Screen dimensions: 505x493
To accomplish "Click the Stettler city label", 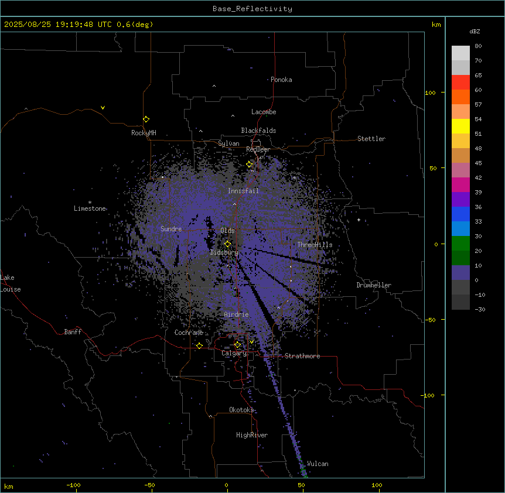I will tap(371, 139).
